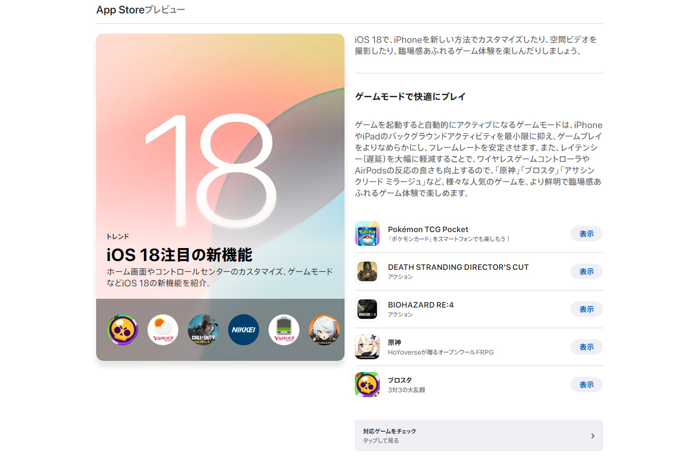Click the NIKKEI app icon
The width and height of the screenshot is (689, 459).
pyautogui.click(x=244, y=330)
